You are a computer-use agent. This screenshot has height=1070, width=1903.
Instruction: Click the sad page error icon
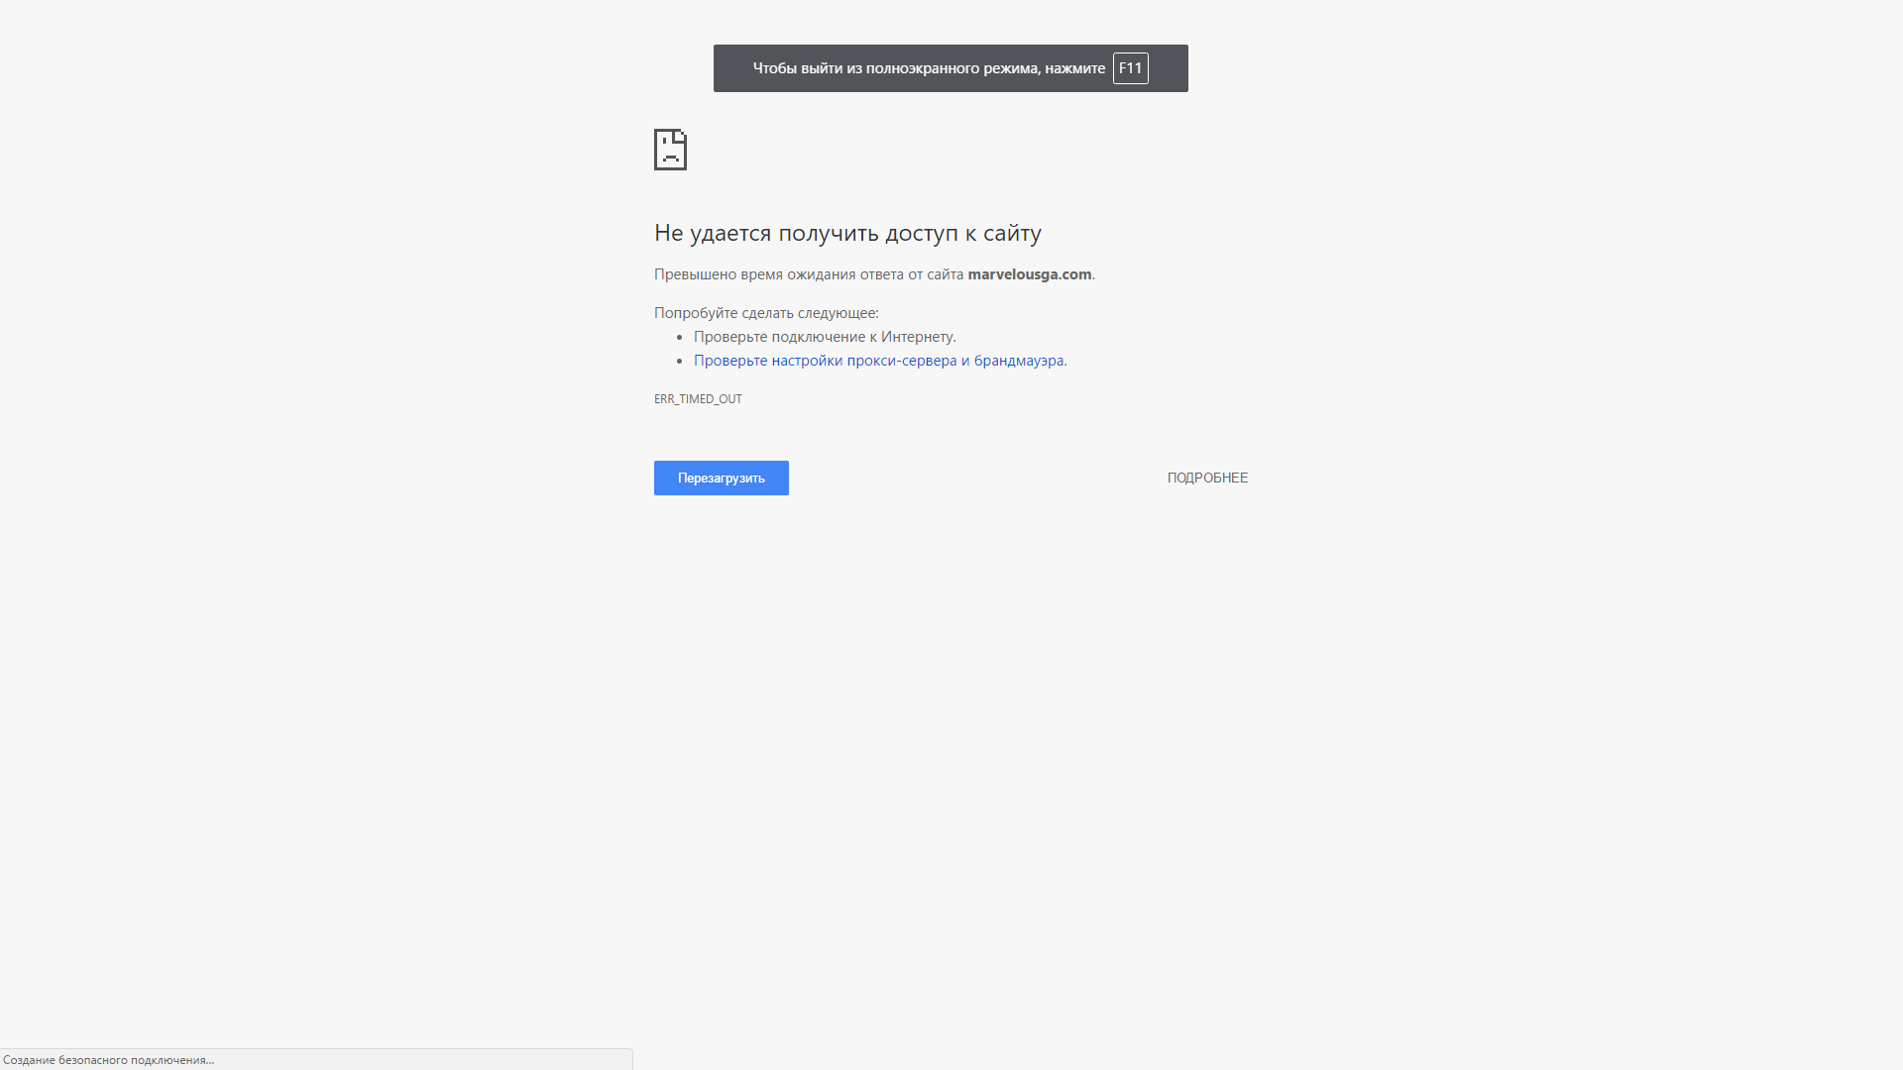[x=670, y=150]
